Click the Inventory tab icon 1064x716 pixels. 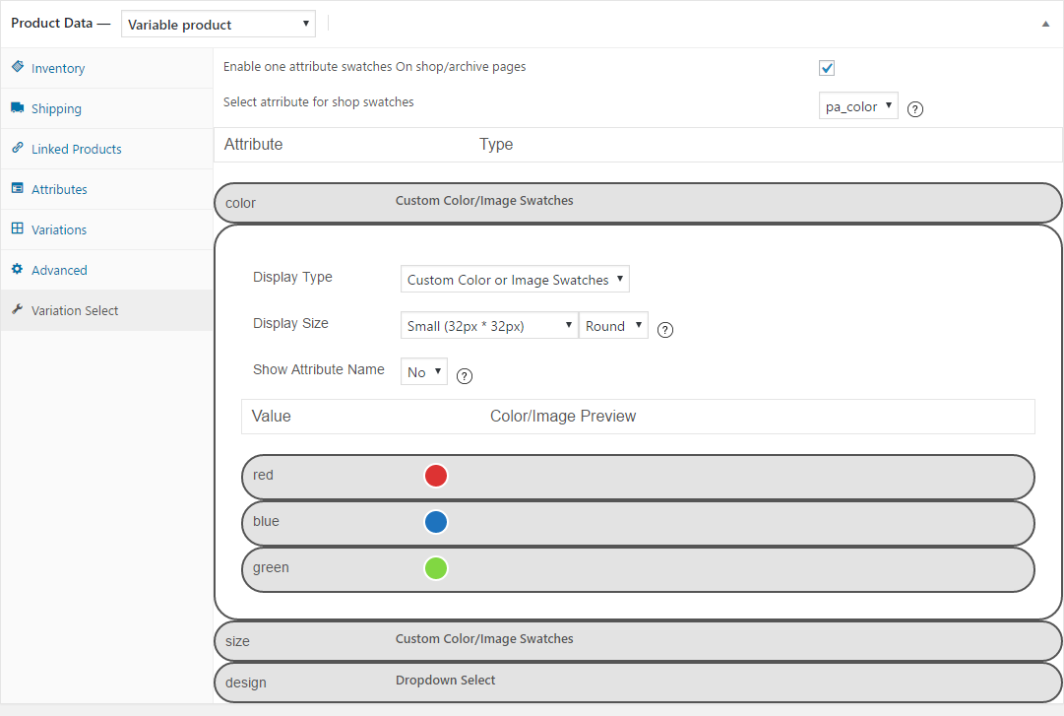click(x=18, y=67)
